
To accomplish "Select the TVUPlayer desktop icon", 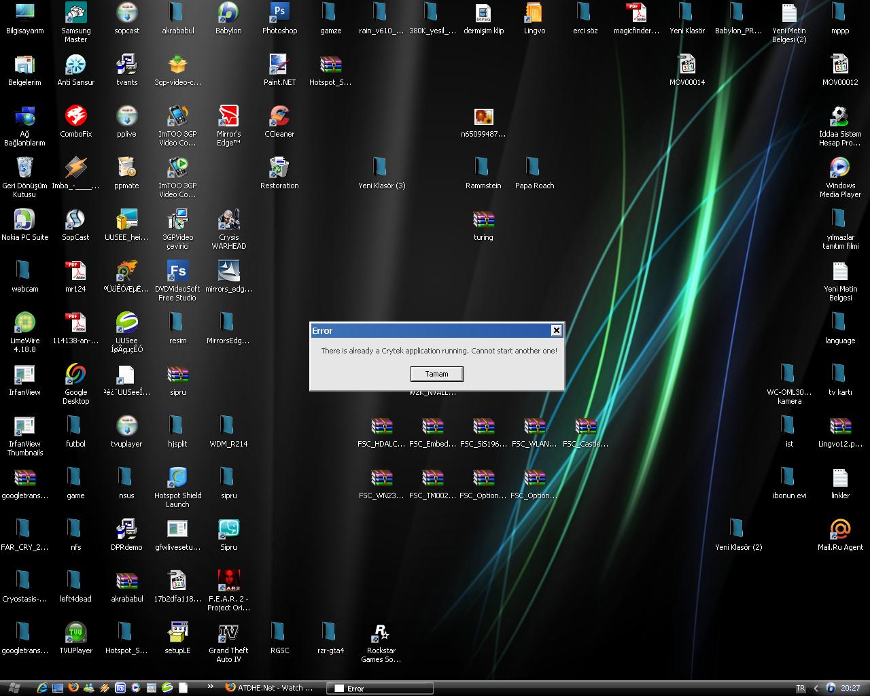I will [x=75, y=638].
